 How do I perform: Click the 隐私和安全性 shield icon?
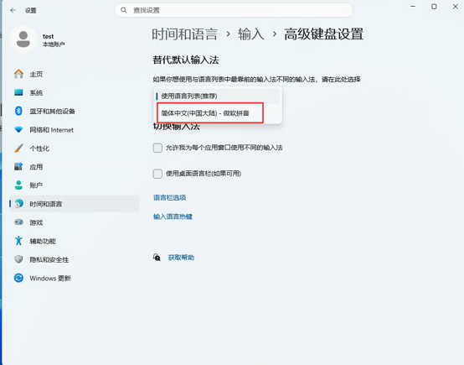pos(18,259)
